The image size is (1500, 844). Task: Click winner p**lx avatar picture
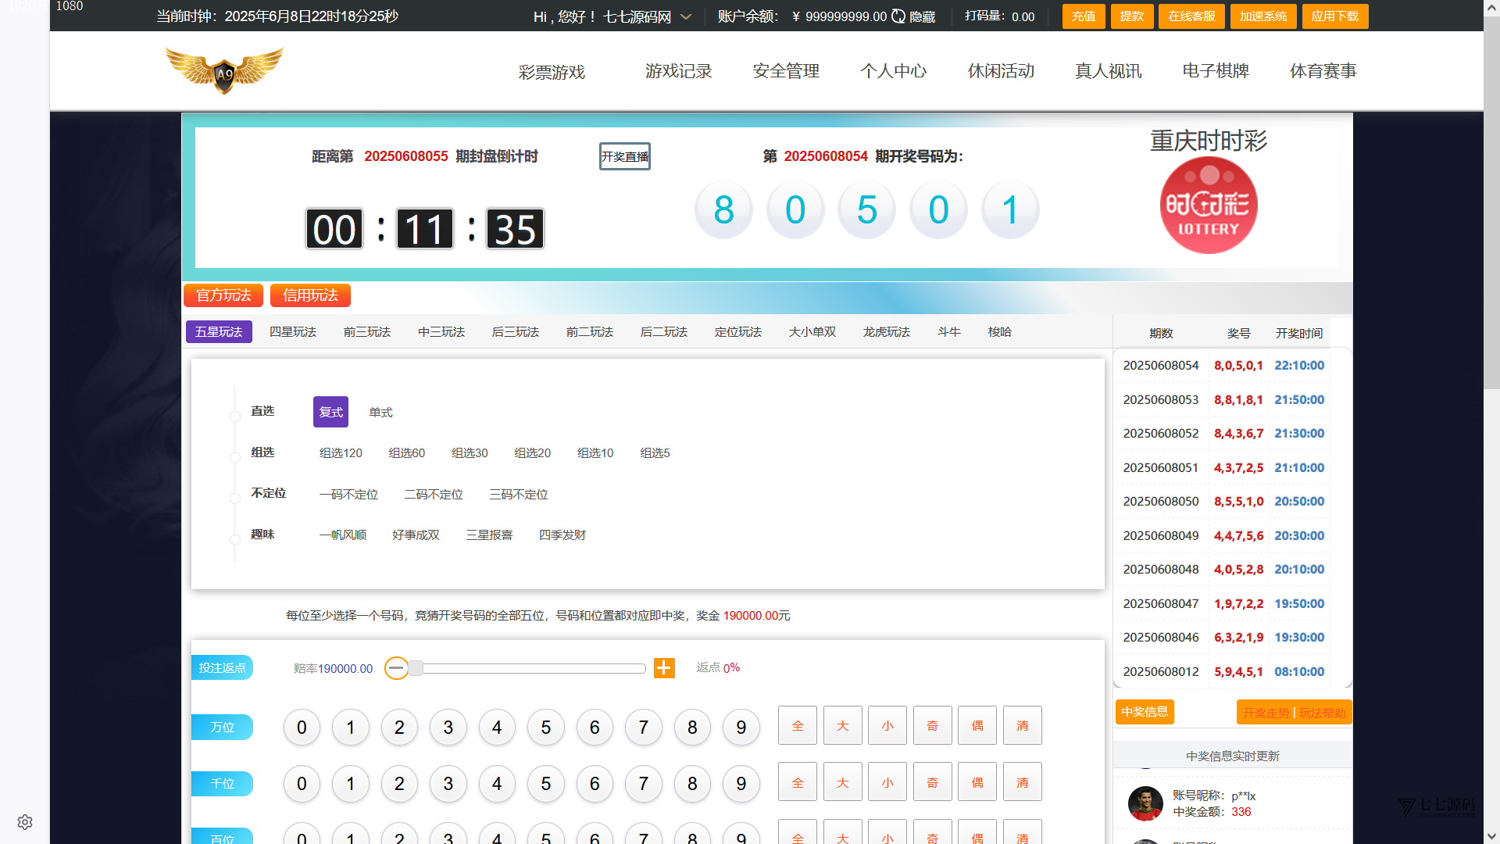point(1145,803)
